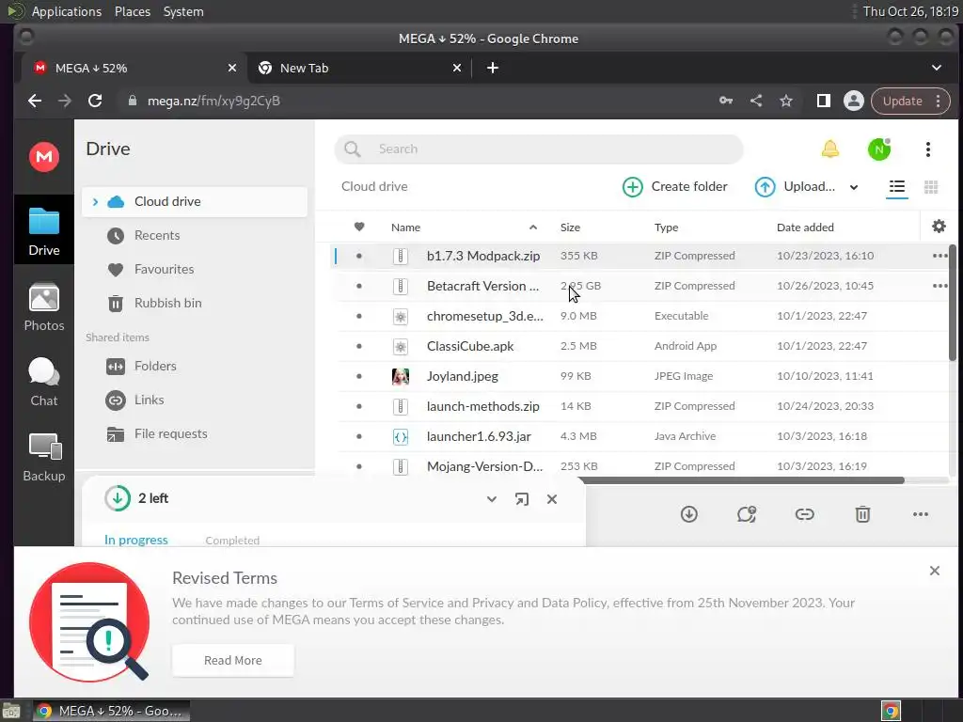Click the Search field

click(x=539, y=149)
